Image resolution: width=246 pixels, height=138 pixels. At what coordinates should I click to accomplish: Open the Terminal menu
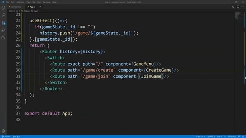[x=47, y=2]
